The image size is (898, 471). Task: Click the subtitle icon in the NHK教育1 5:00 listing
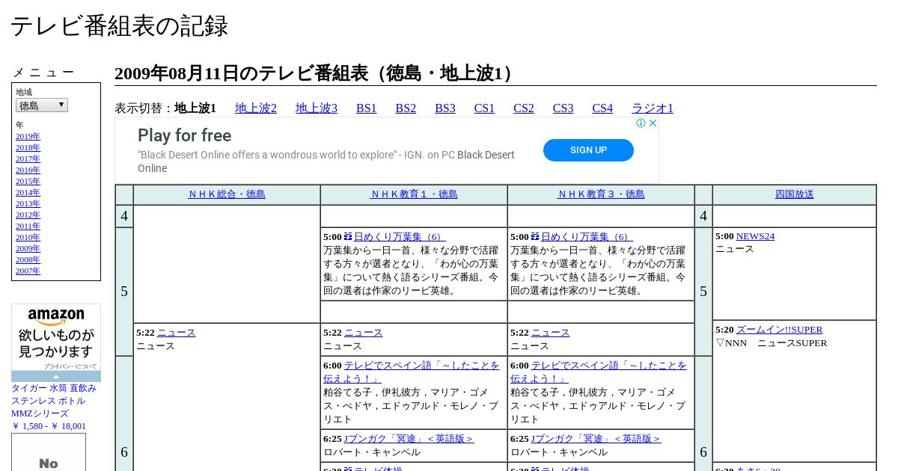click(348, 236)
